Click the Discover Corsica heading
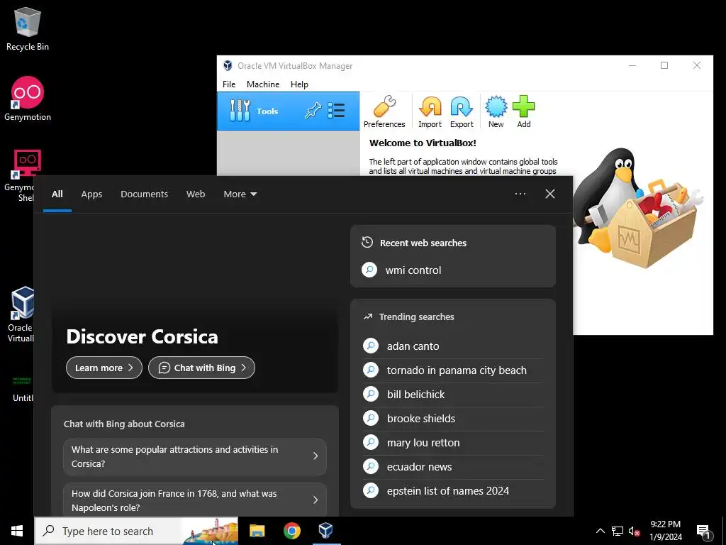 tap(142, 337)
